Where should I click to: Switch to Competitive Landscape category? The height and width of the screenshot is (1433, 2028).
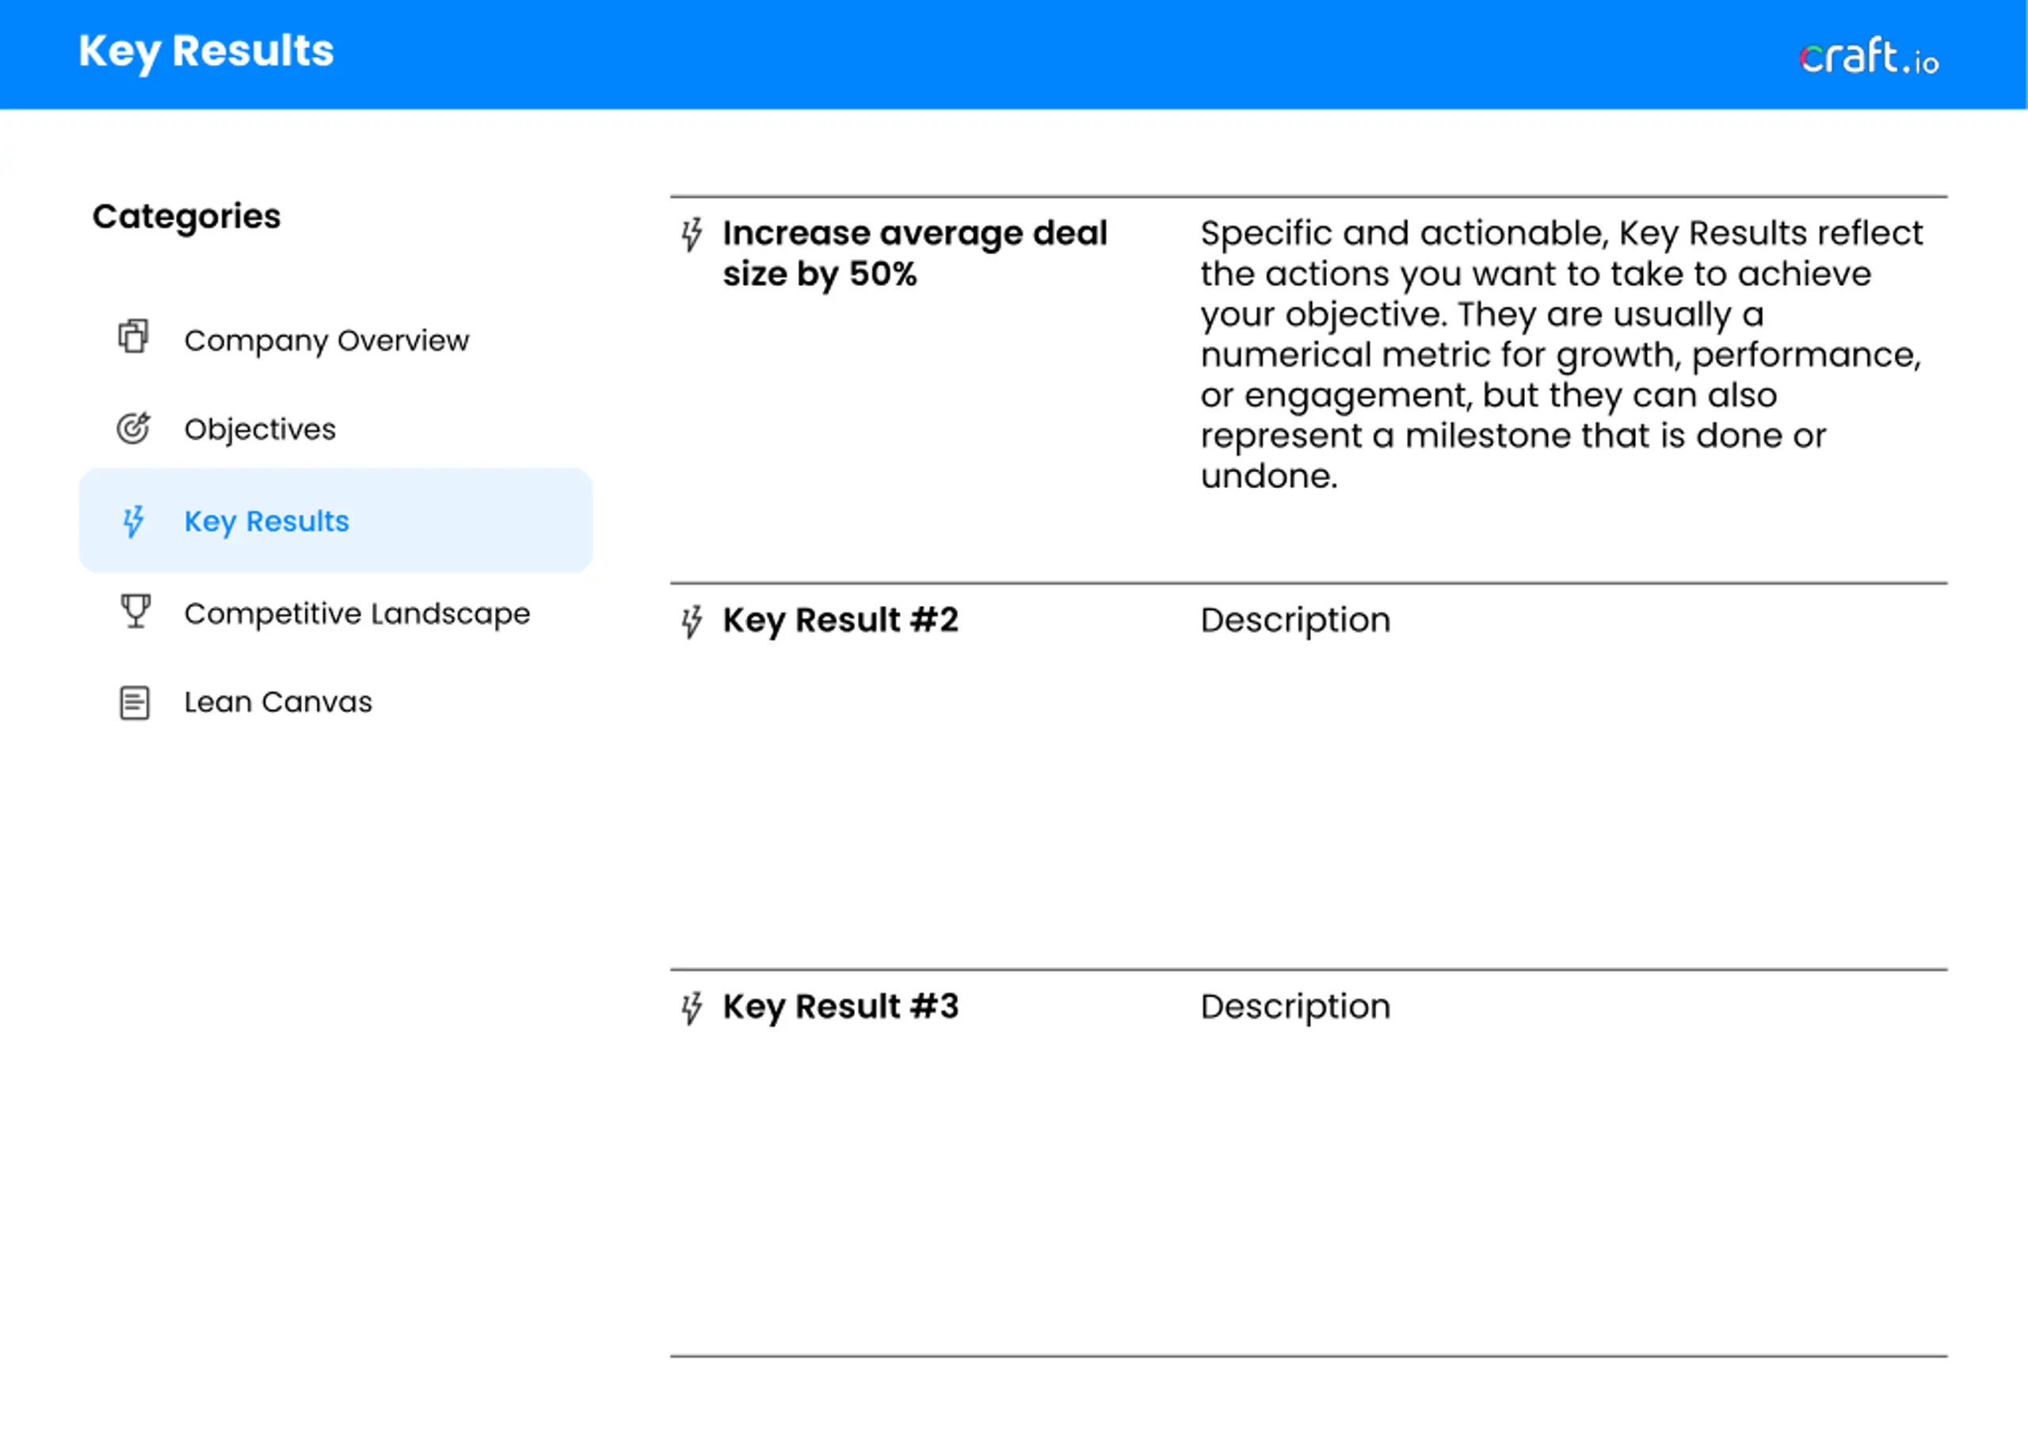[x=356, y=613]
